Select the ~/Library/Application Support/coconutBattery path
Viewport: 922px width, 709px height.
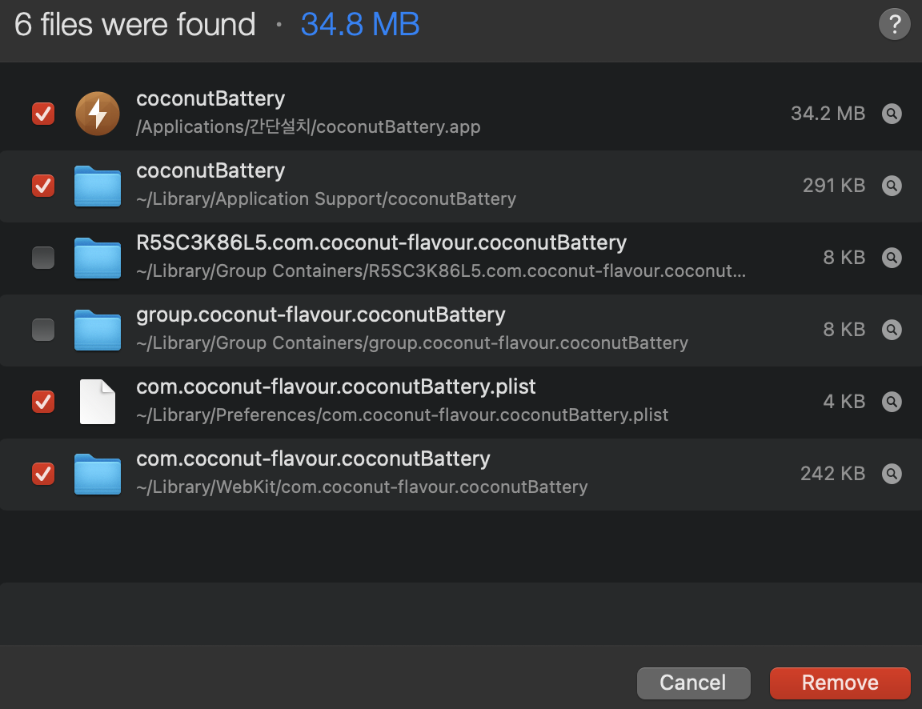(x=326, y=199)
